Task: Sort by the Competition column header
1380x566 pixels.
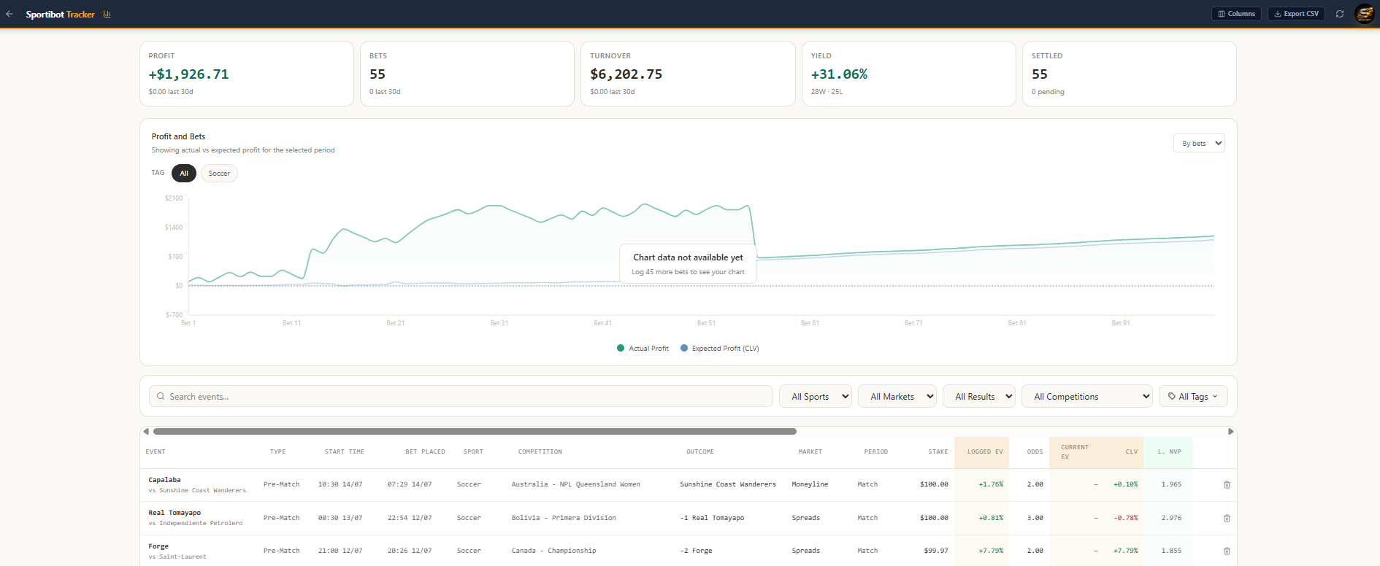Action: pos(540,452)
